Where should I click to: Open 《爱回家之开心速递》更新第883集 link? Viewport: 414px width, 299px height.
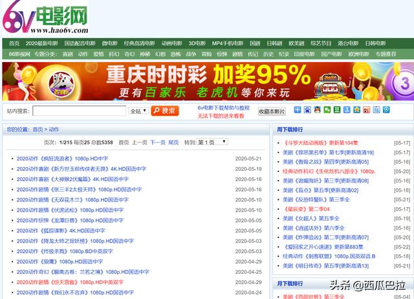[x=323, y=247]
